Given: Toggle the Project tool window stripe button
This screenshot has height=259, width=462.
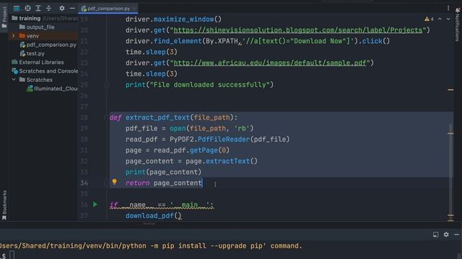Looking at the screenshot, I should [x=4, y=17].
